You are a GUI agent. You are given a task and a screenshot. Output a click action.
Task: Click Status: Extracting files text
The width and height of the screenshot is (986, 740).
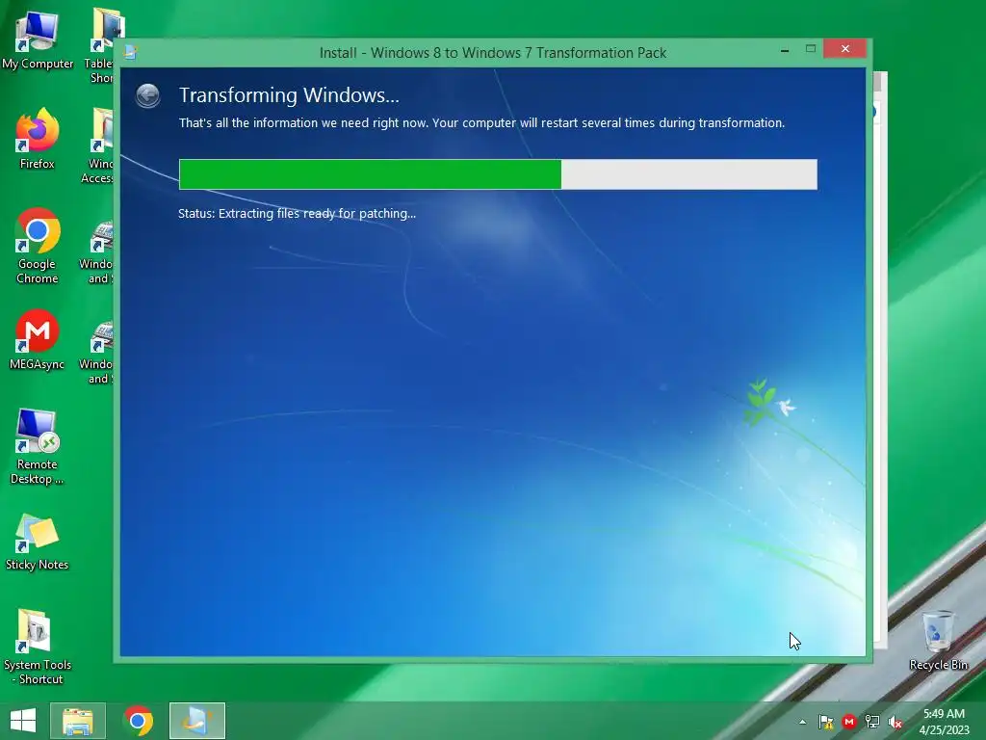297,214
